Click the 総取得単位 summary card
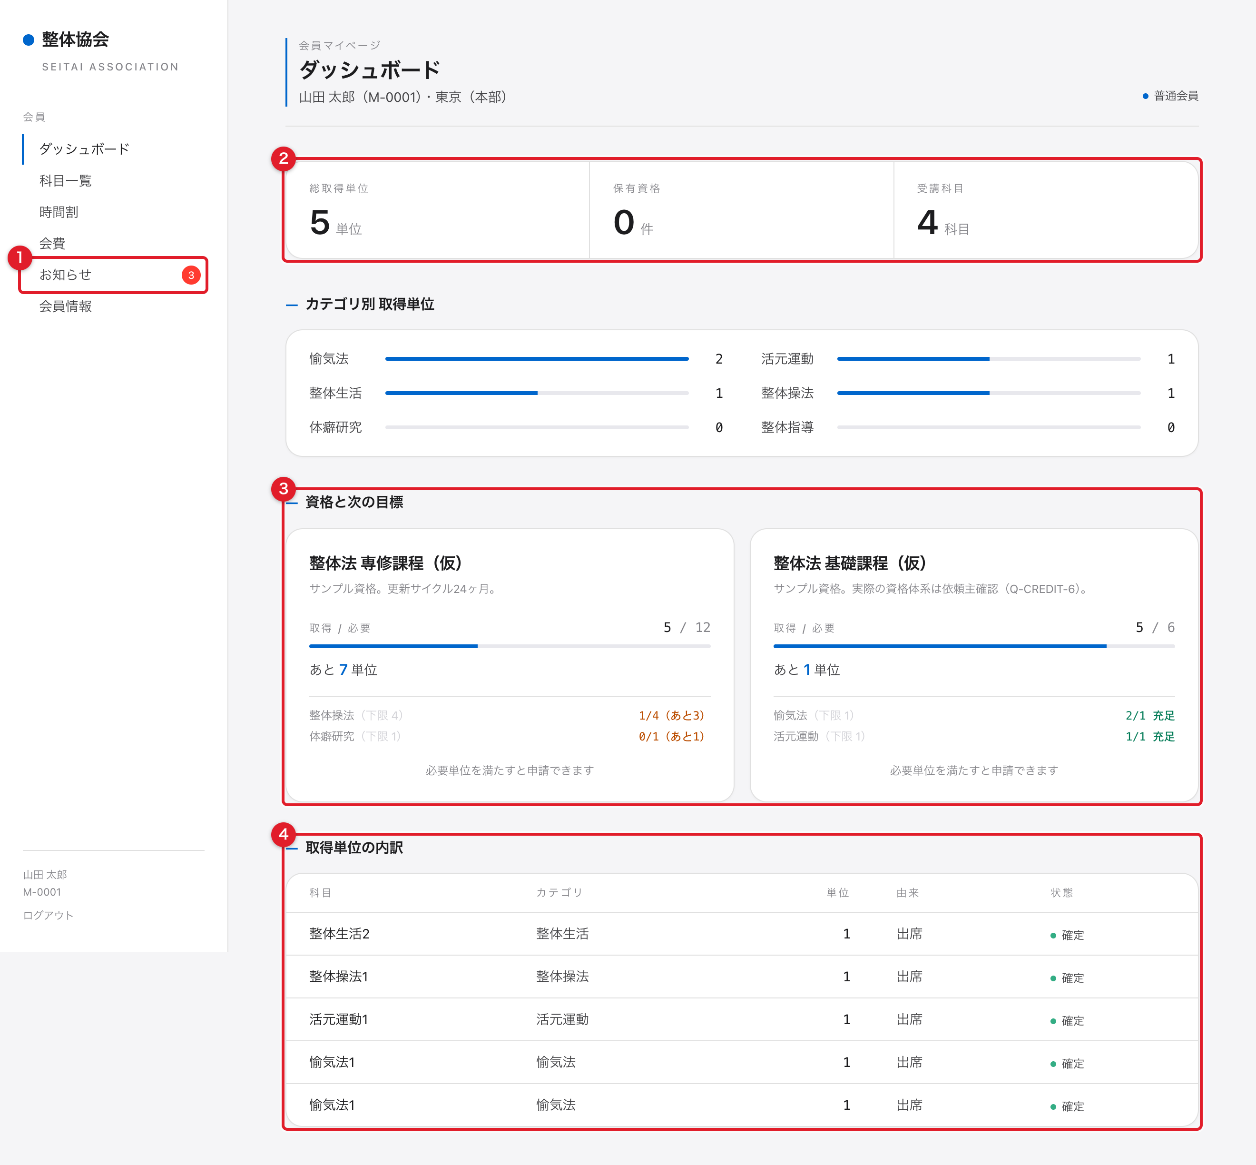 tap(438, 210)
